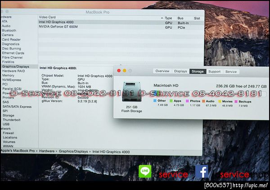
Task: Select Bluetooth in the sidebar
Action: (9, 30)
